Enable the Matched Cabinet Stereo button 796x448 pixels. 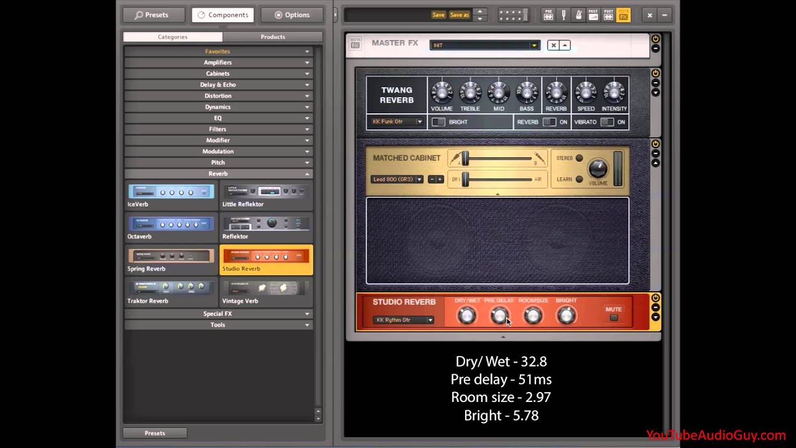click(x=579, y=158)
